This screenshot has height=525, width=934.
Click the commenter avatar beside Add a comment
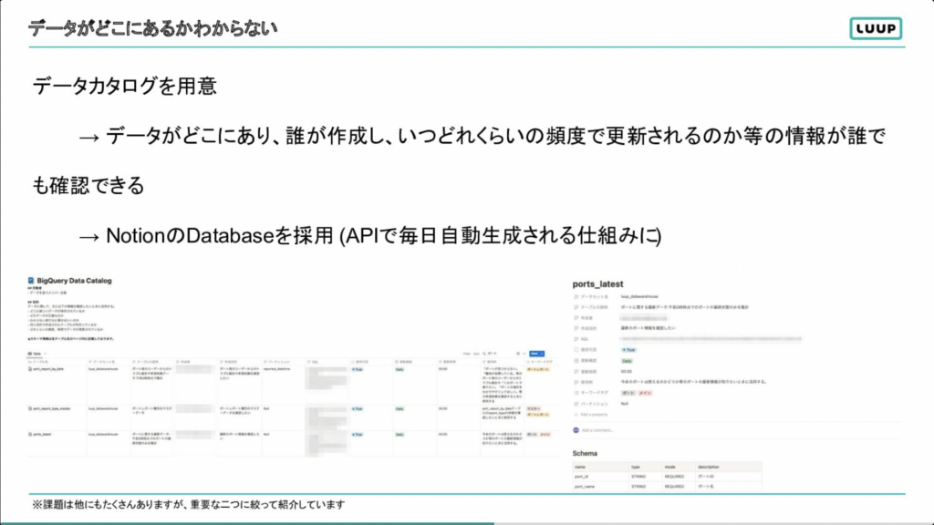coord(576,428)
